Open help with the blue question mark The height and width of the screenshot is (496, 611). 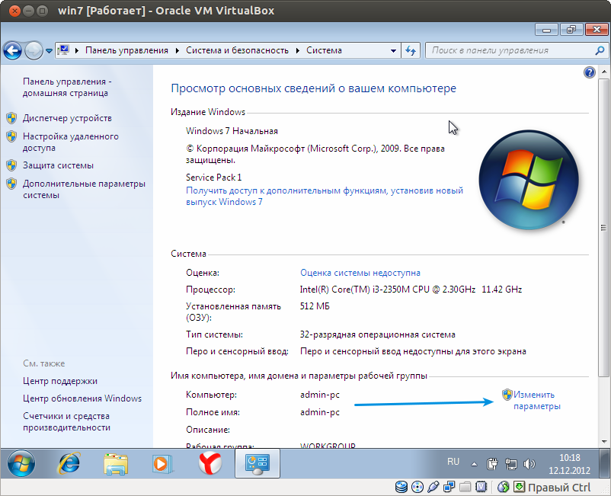(x=589, y=72)
